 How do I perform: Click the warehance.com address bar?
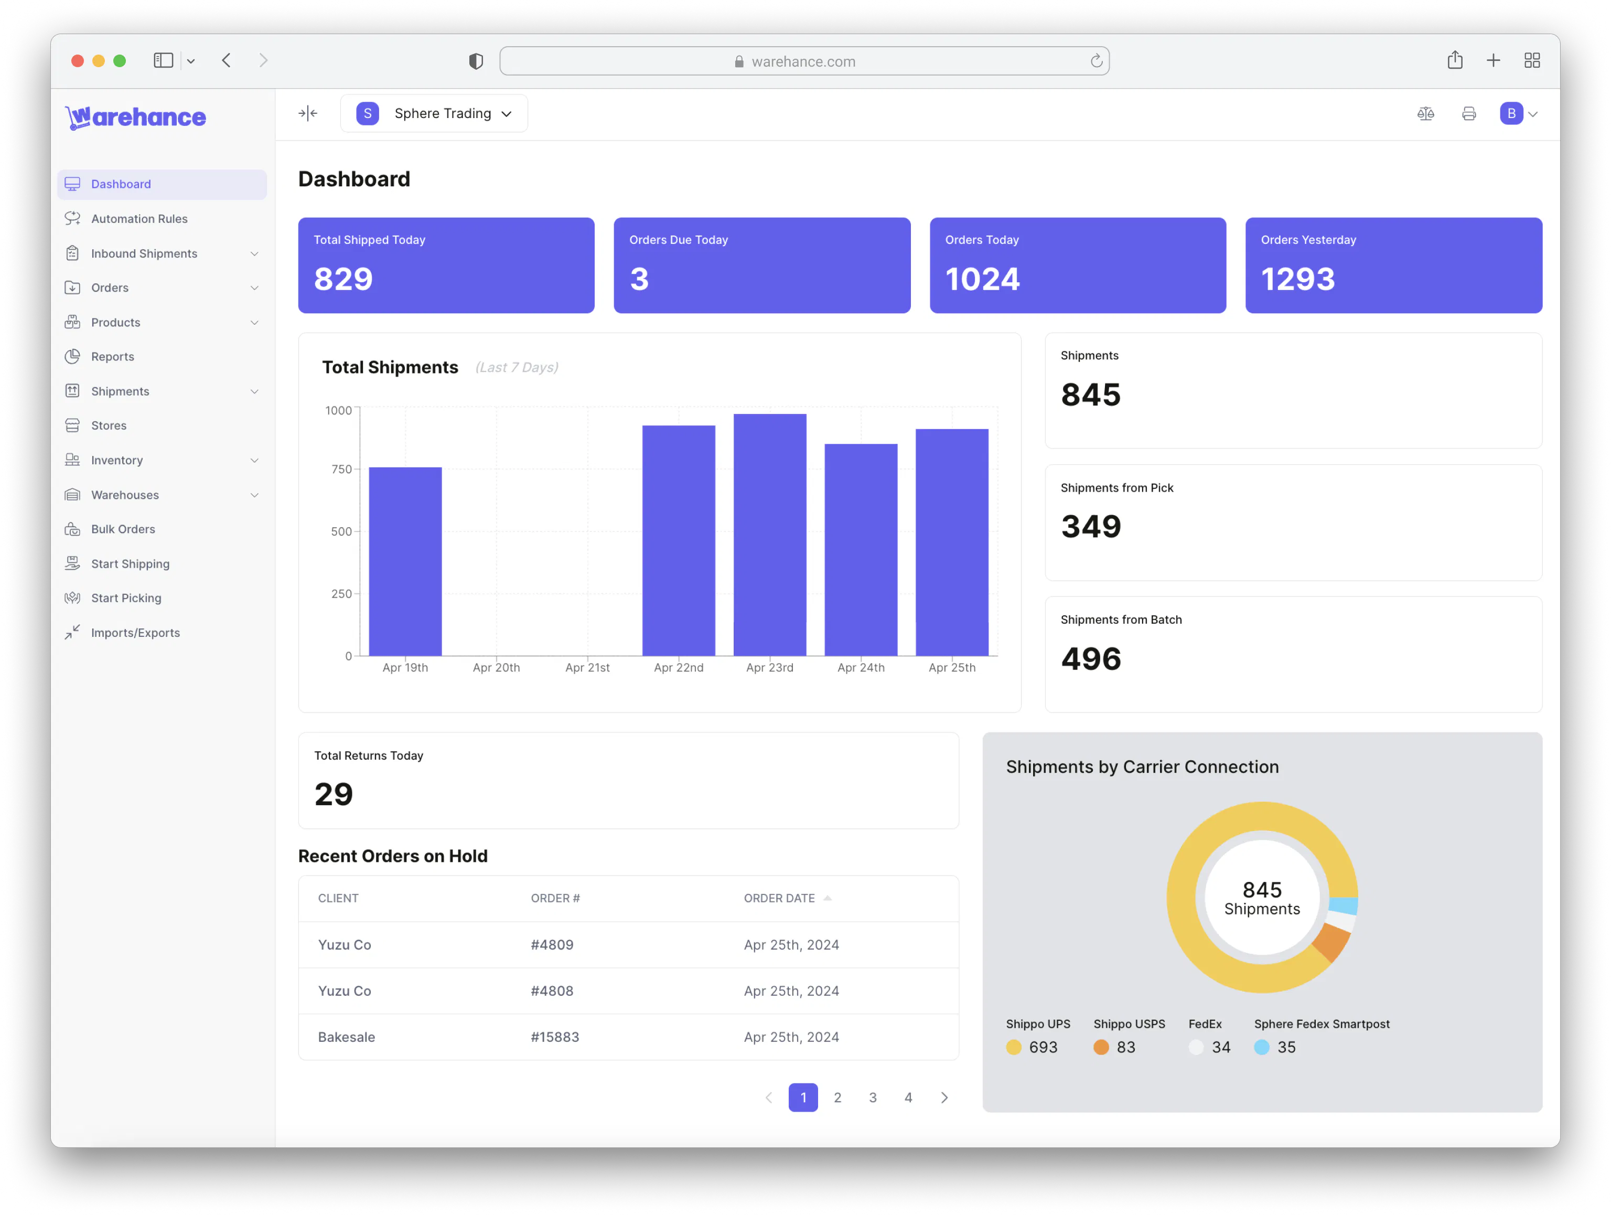point(803,61)
